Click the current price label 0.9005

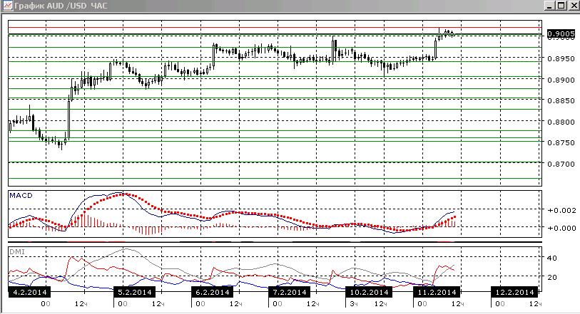561,34
